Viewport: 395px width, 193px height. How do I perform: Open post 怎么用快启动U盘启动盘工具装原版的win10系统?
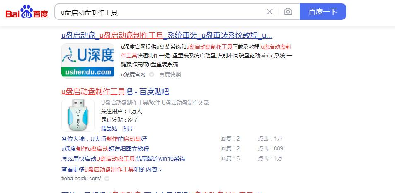click(x=123, y=159)
